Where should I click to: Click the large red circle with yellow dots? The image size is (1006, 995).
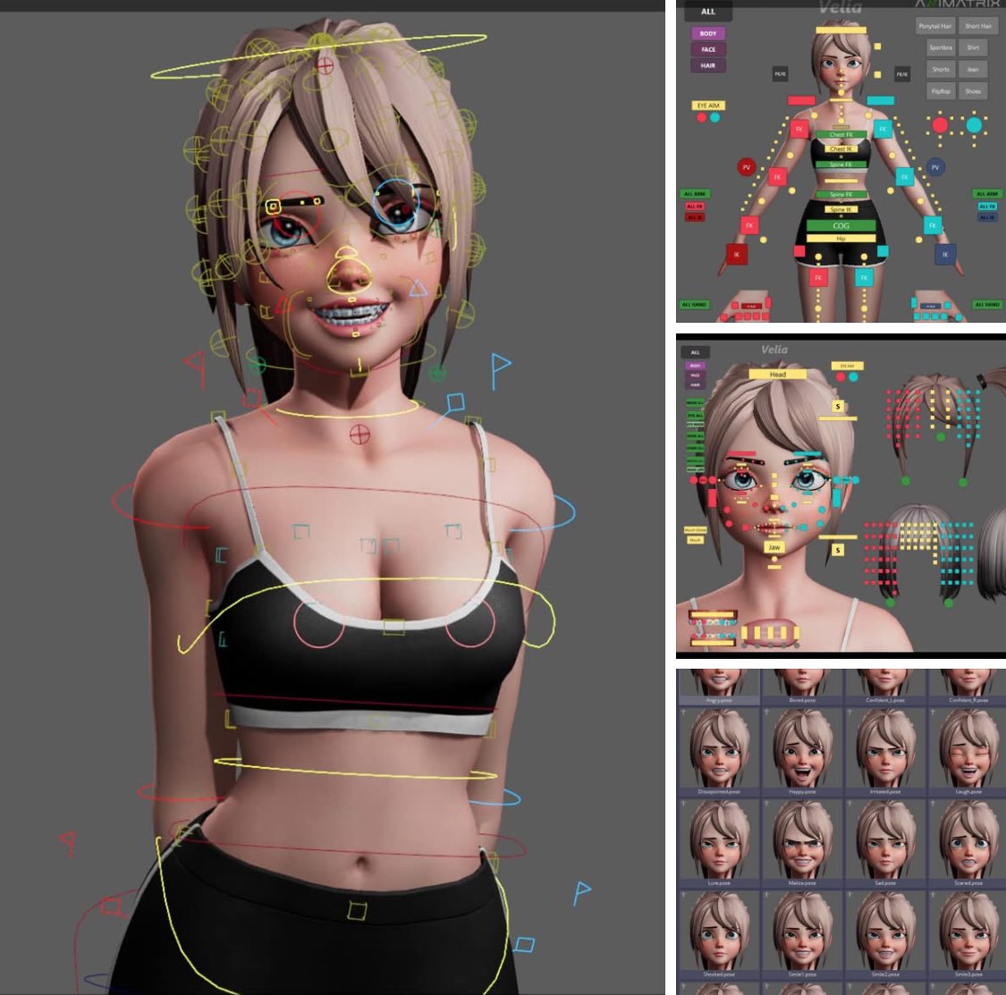pyautogui.click(x=940, y=125)
